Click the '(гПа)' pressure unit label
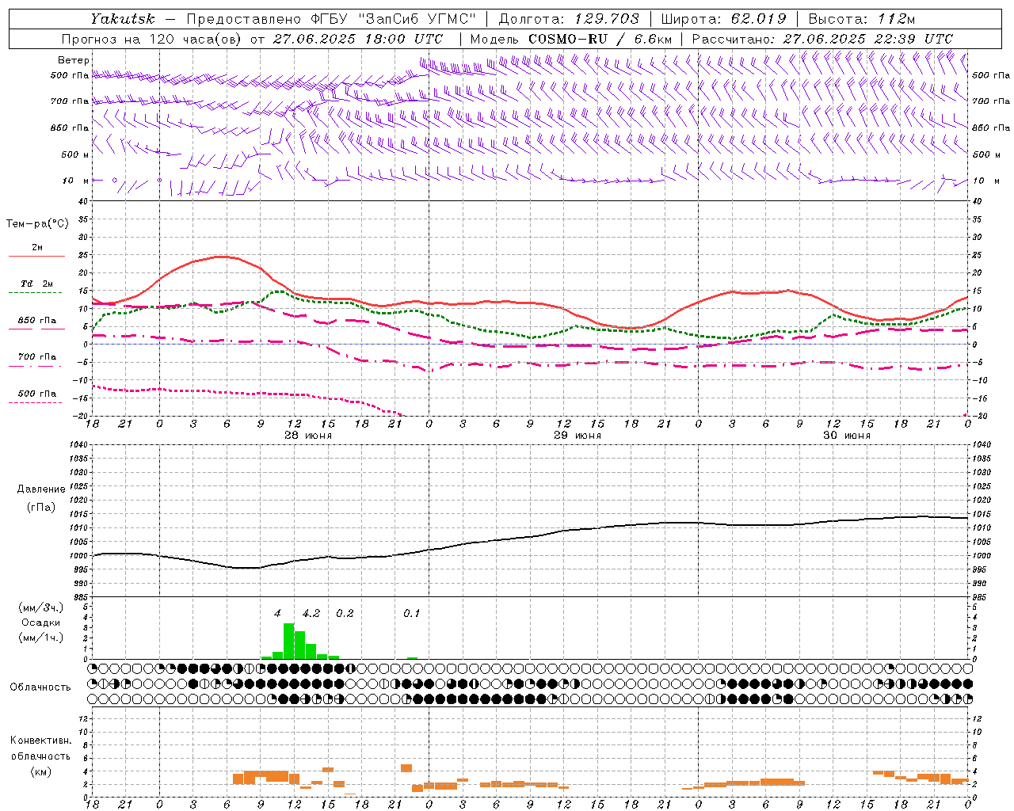 click(41, 507)
